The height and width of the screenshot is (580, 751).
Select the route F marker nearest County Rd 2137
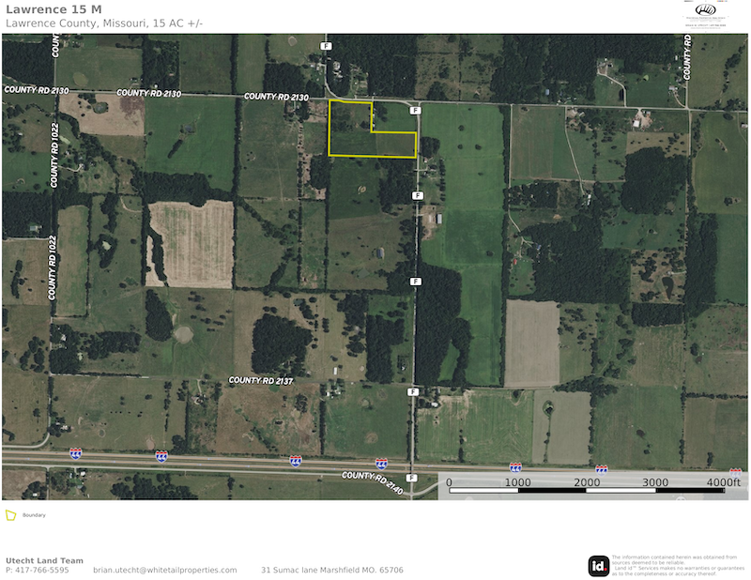coord(412,391)
